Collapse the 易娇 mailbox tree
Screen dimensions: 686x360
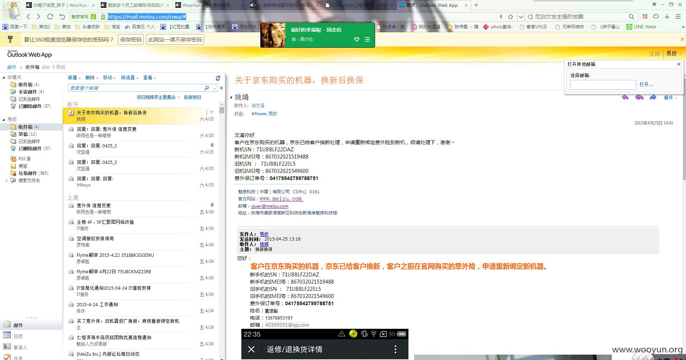point(4,120)
